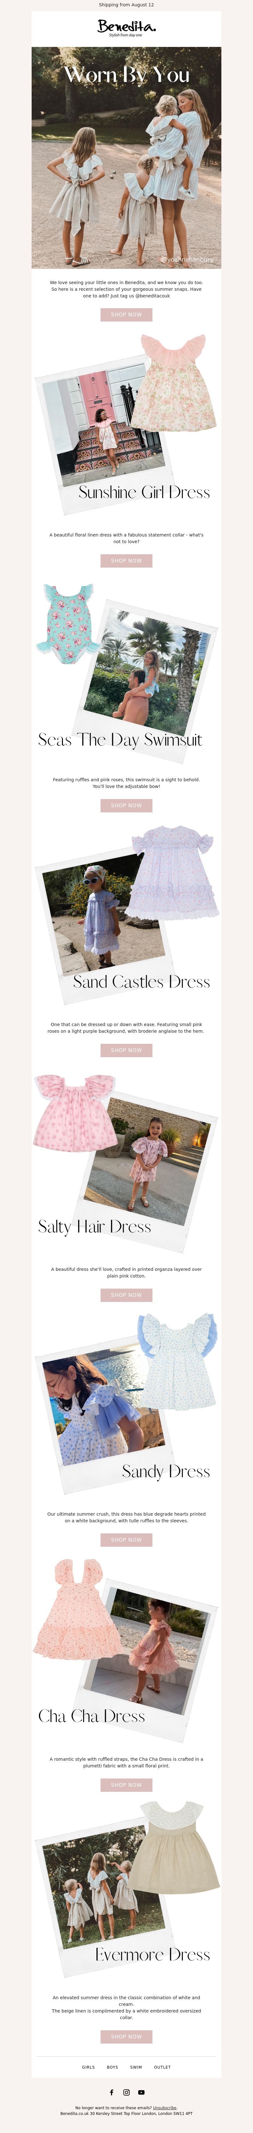This screenshot has height=2133, width=253.
Task: Shop Now under Sand Castles Dress description
Action: [126, 1050]
